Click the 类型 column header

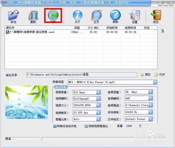pyautogui.click(x=77, y=28)
